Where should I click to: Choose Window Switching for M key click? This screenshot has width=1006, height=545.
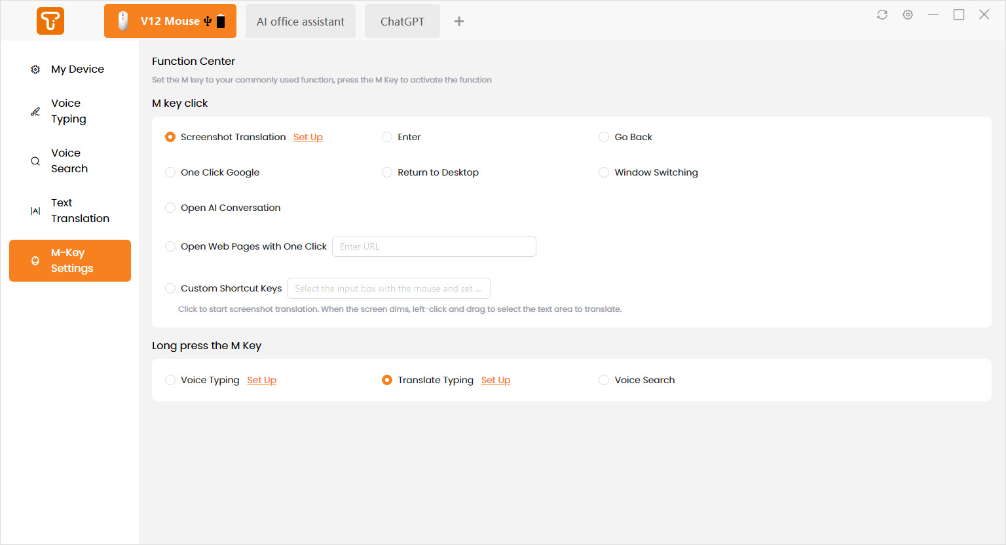coord(604,172)
